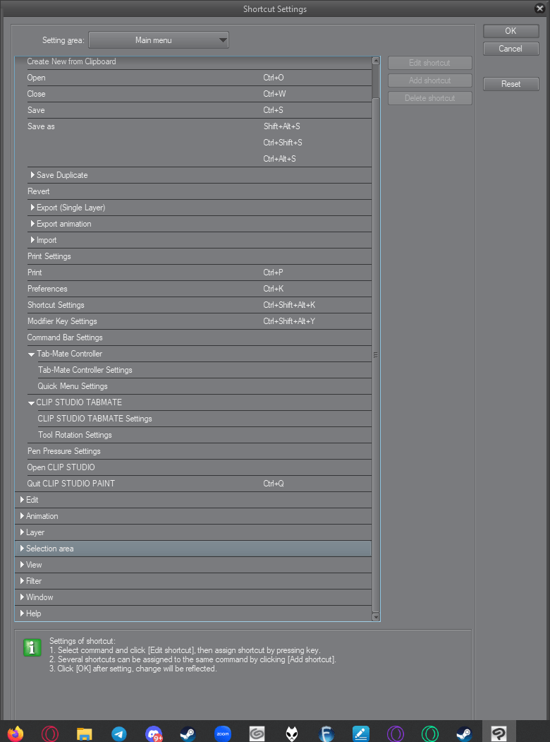Click the Steam icon beside Clip Studio Paint
This screenshot has width=550, height=742.
coord(465,734)
